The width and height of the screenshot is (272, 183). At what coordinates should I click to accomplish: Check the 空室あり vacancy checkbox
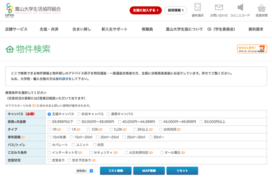point(49,160)
